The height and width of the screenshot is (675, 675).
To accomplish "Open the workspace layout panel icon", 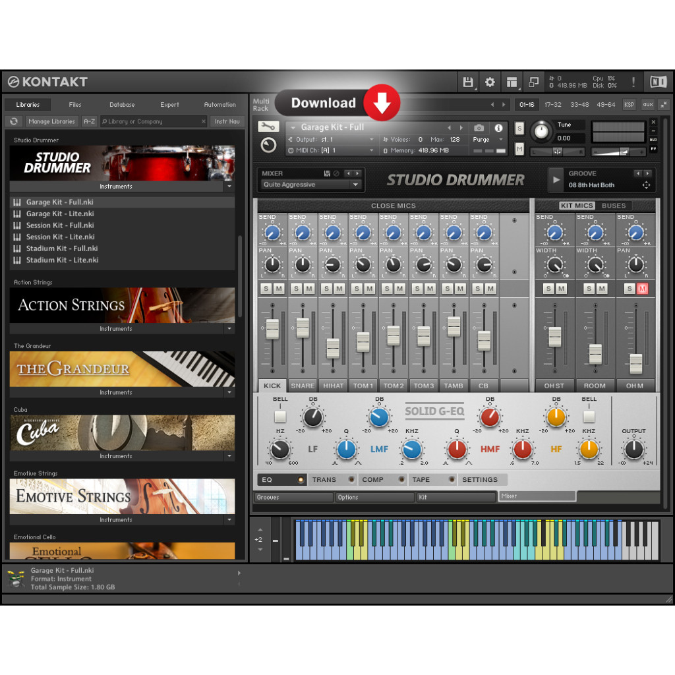I will [x=512, y=82].
